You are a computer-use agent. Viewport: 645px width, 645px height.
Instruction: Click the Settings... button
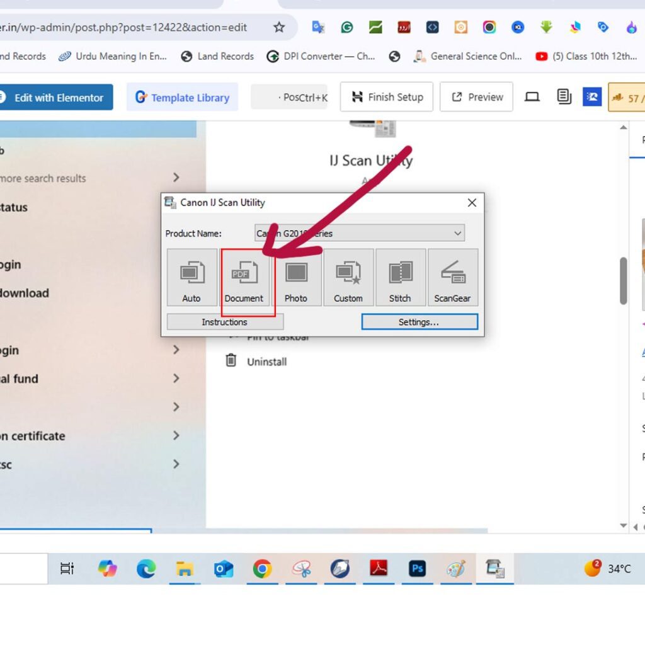[419, 322]
